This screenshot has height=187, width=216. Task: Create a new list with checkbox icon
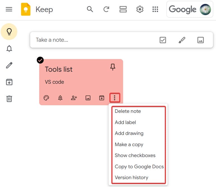pyautogui.click(x=163, y=40)
